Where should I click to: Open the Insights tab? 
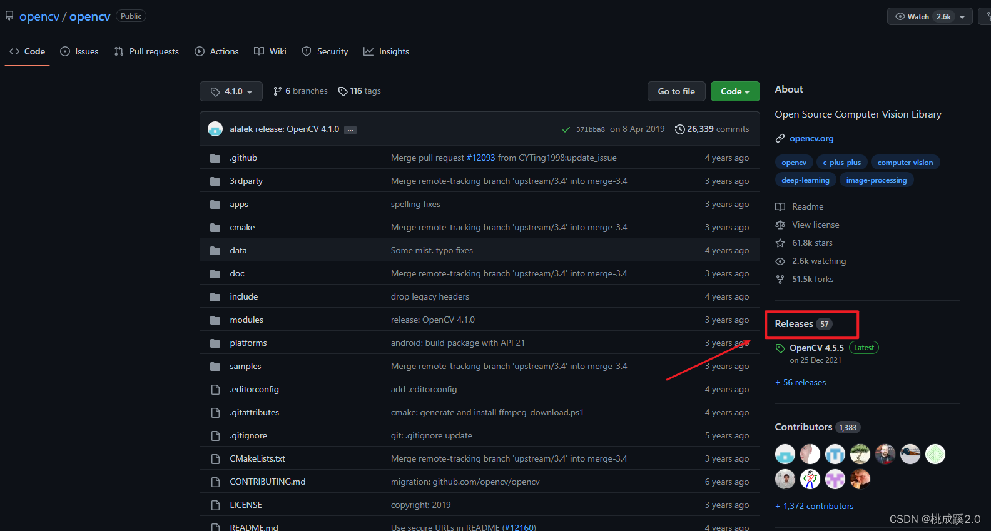[386, 51]
